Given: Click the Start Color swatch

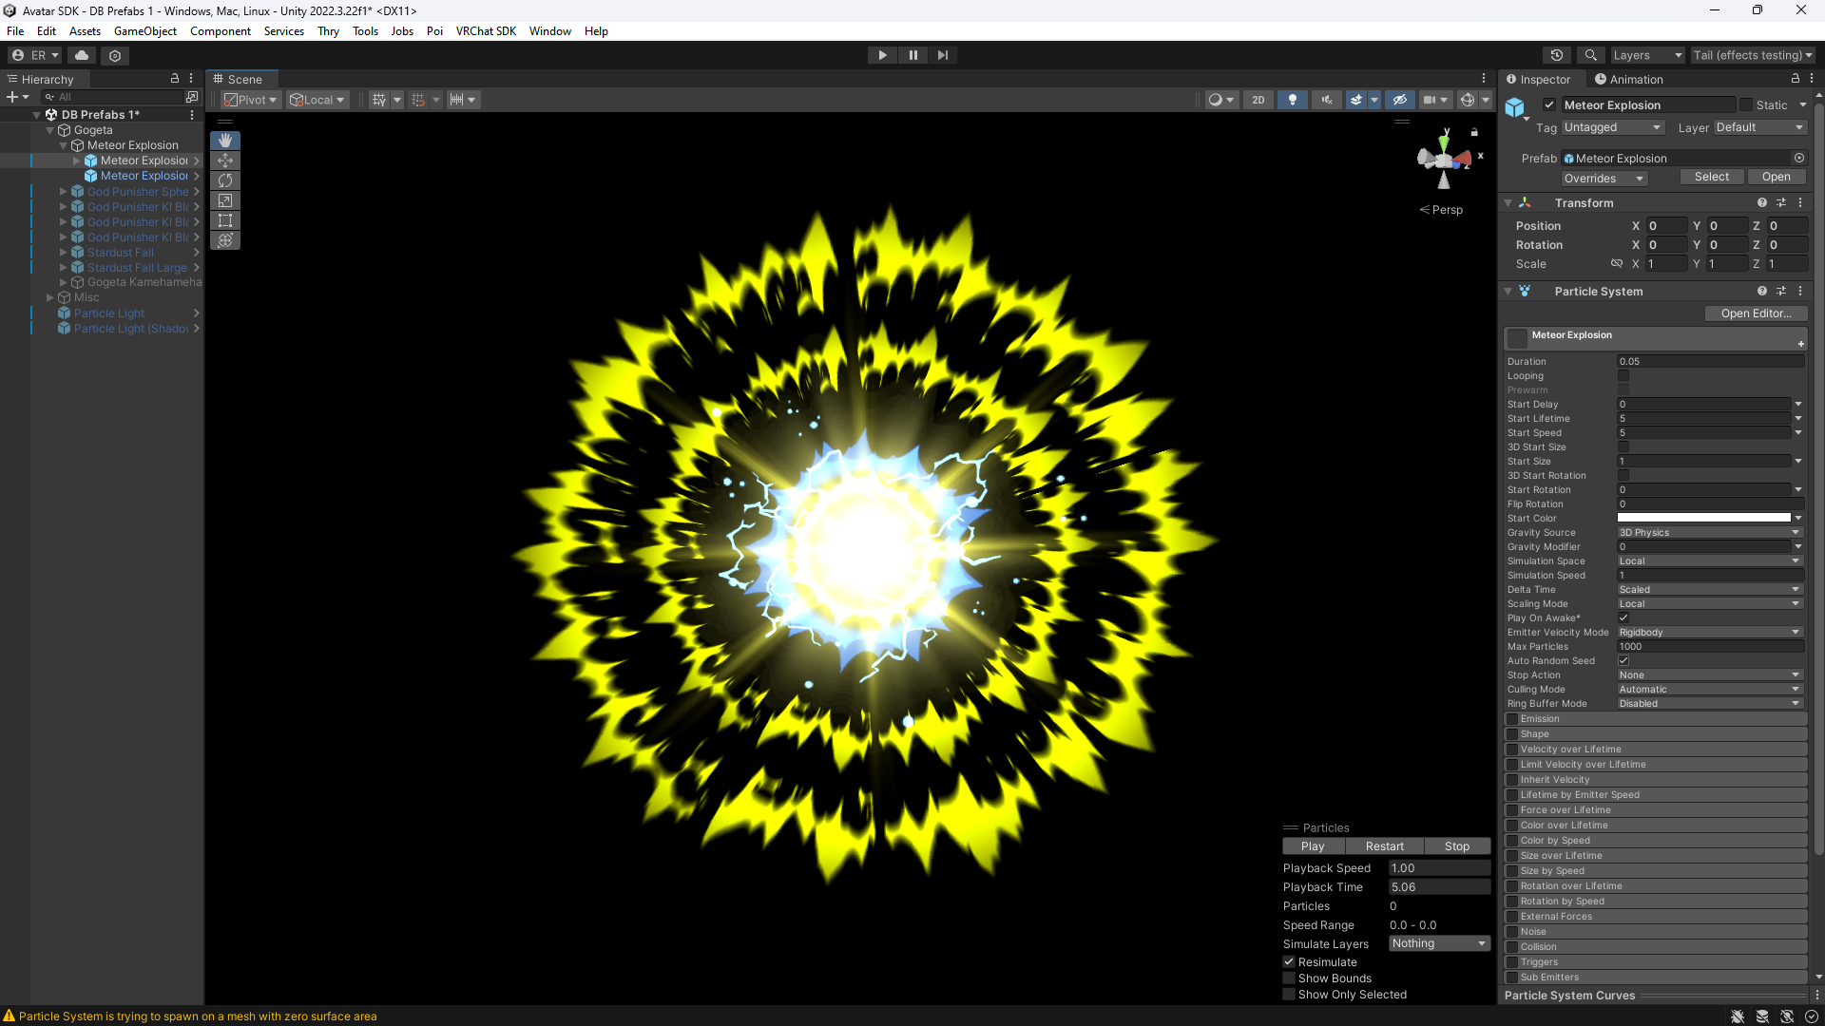Looking at the screenshot, I should coord(1703,519).
